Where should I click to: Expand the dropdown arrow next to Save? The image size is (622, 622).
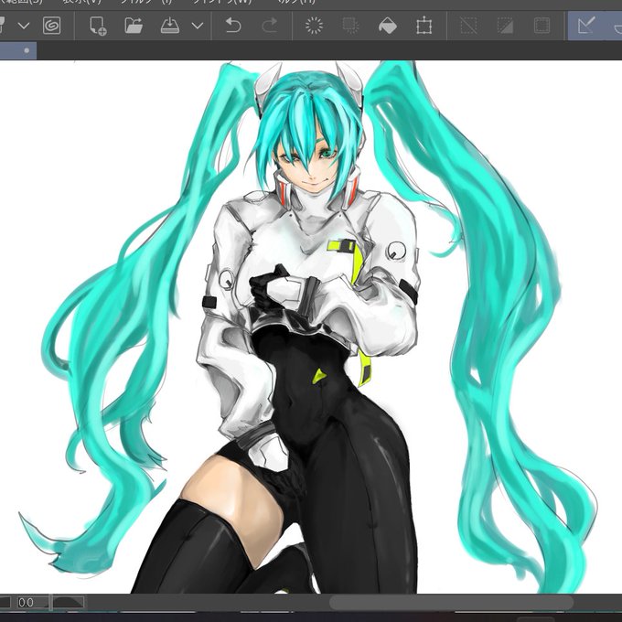click(x=198, y=27)
